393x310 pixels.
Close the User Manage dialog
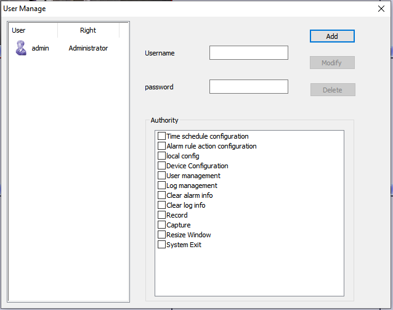coord(381,9)
